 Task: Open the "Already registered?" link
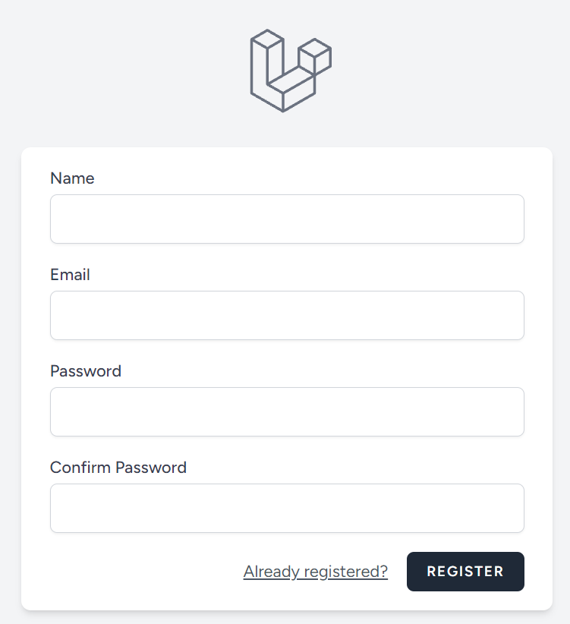tap(315, 572)
